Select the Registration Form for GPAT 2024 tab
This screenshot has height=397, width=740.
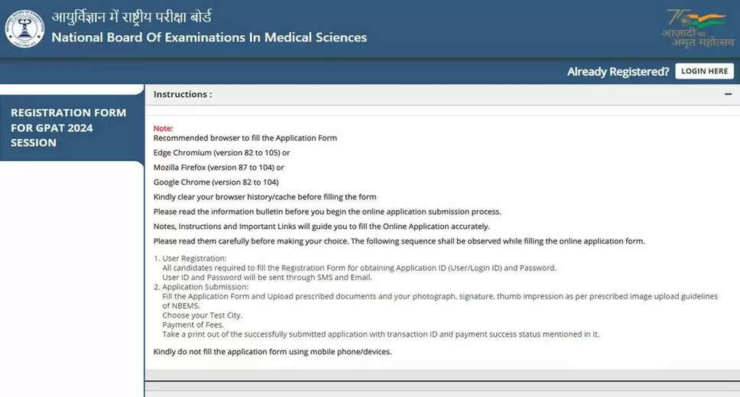pyautogui.click(x=72, y=127)
